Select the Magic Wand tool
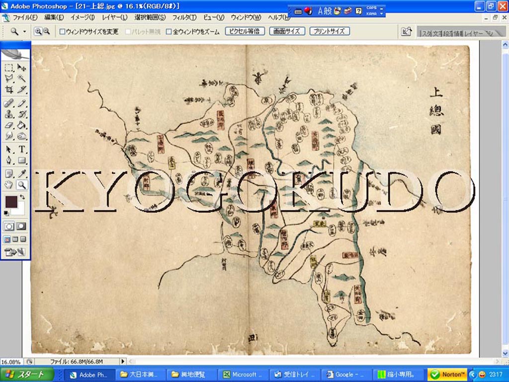Image resolution: width=509 pixels, height=382 pixels. tap(22, 78)
